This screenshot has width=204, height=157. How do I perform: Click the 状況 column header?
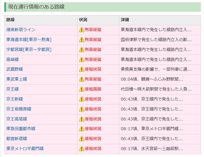coord(83,20)
